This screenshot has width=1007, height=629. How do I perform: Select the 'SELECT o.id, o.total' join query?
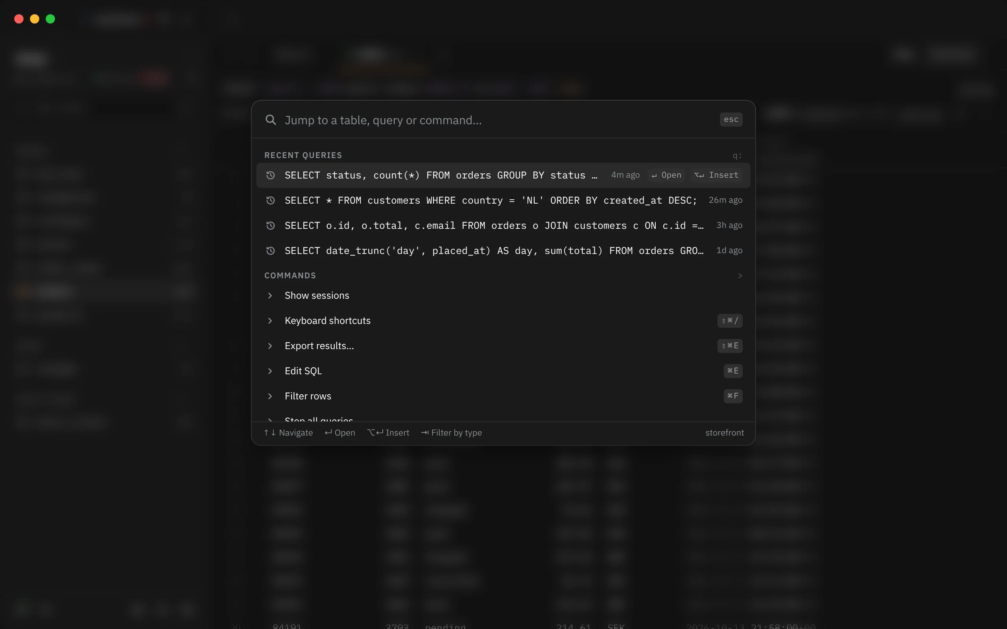[503, 226]
